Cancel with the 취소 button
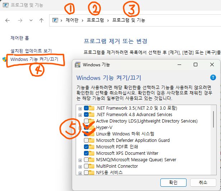Image resolution: width=221 pixels, height=191 pixels. pyautogui.click(x=203, y=182)
